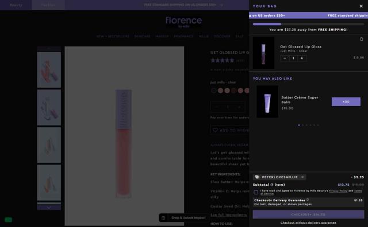Select the second shade swatch
The width and height of the screenshot is (368, 227).
(220, 91)
